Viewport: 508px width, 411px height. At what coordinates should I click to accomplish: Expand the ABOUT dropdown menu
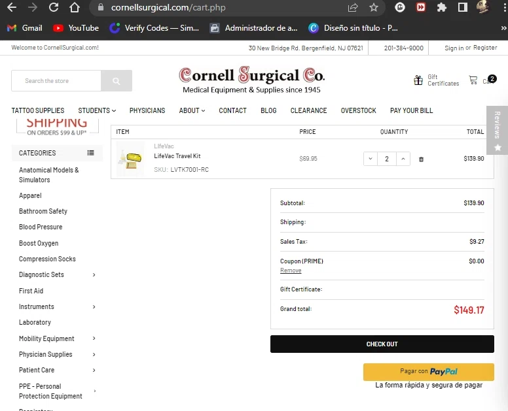click(x=192, y=110)
